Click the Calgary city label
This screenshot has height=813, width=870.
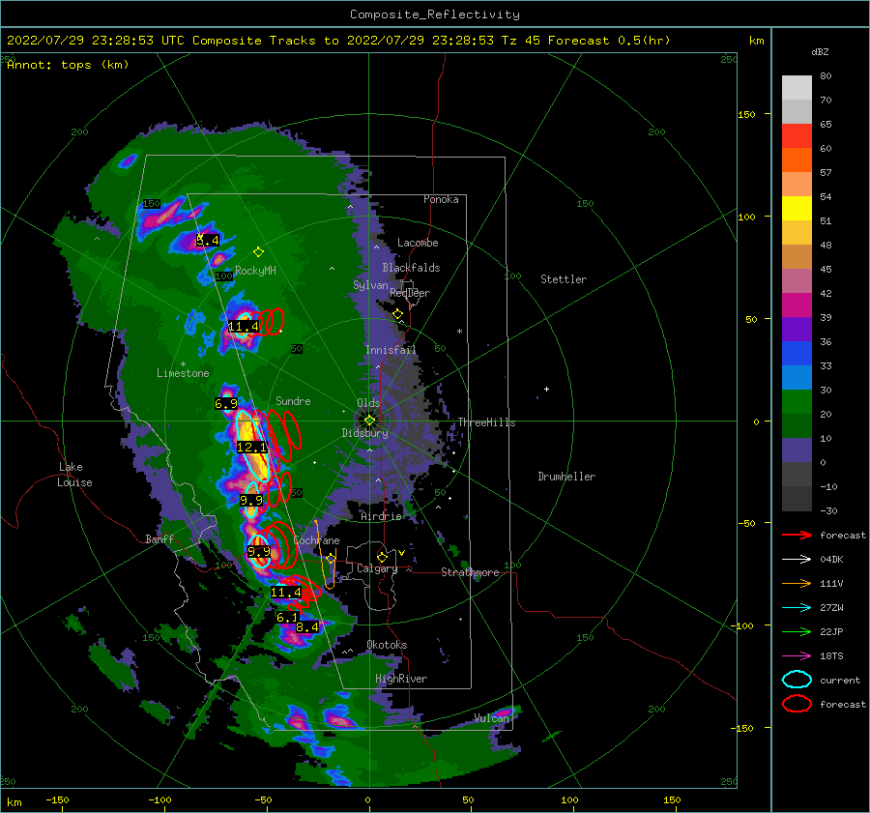(x=377, y=568)
